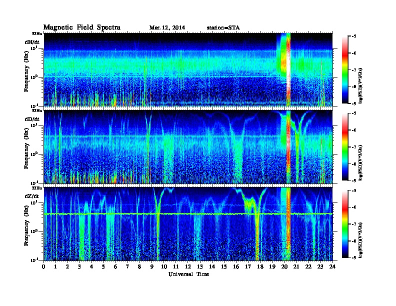Click the PSD units label beside dZ/dt color scale
This screenshot has width=396, height=306.
click(361, 240)
